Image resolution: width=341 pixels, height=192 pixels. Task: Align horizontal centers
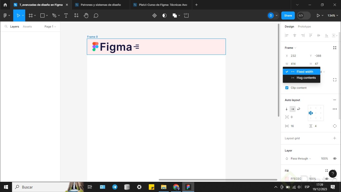295,35
